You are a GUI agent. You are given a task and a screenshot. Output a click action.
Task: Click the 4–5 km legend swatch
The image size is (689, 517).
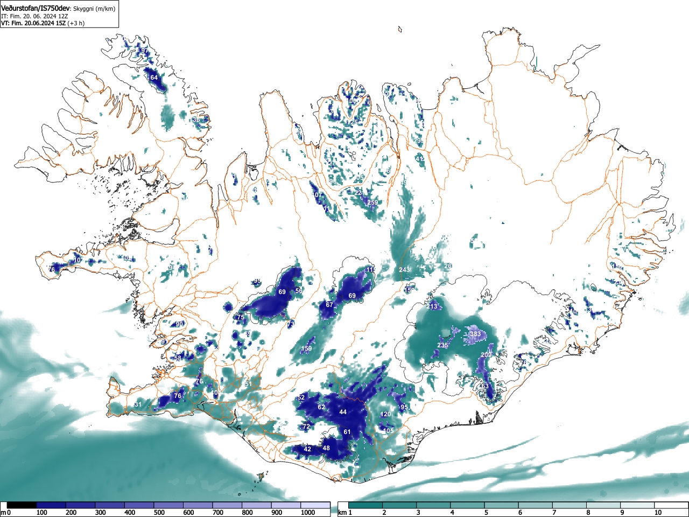coord(468,505)
